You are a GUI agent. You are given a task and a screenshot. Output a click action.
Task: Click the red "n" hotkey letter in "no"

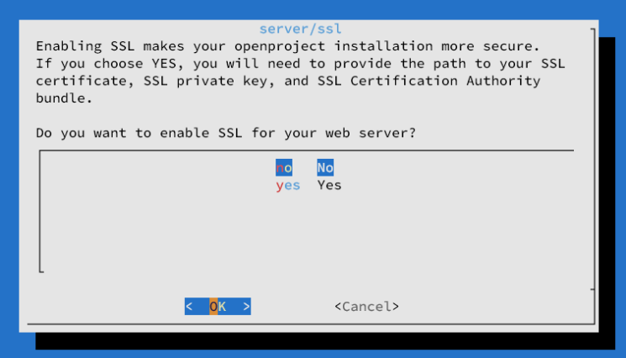pyautogui.click(x=280, y=168)
